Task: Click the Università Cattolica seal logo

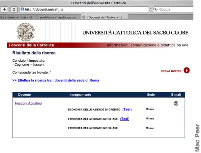Action: pyautogui.click(x=26, y=32)
